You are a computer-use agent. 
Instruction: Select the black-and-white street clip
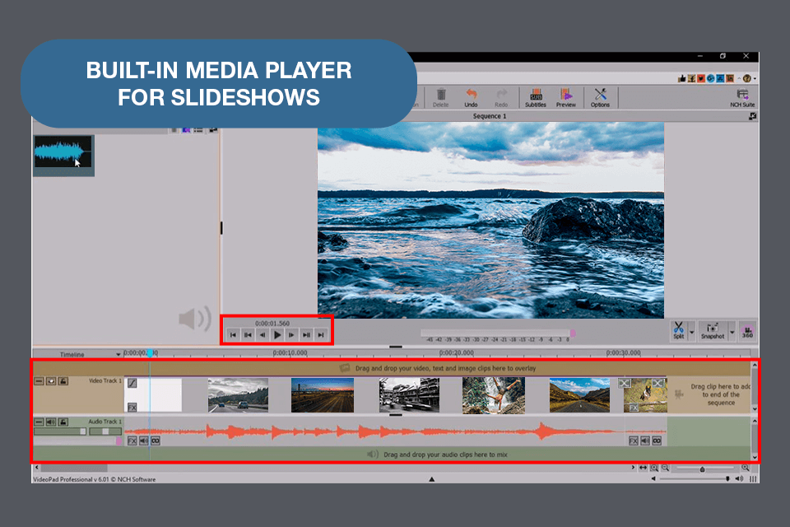point(409,395)
